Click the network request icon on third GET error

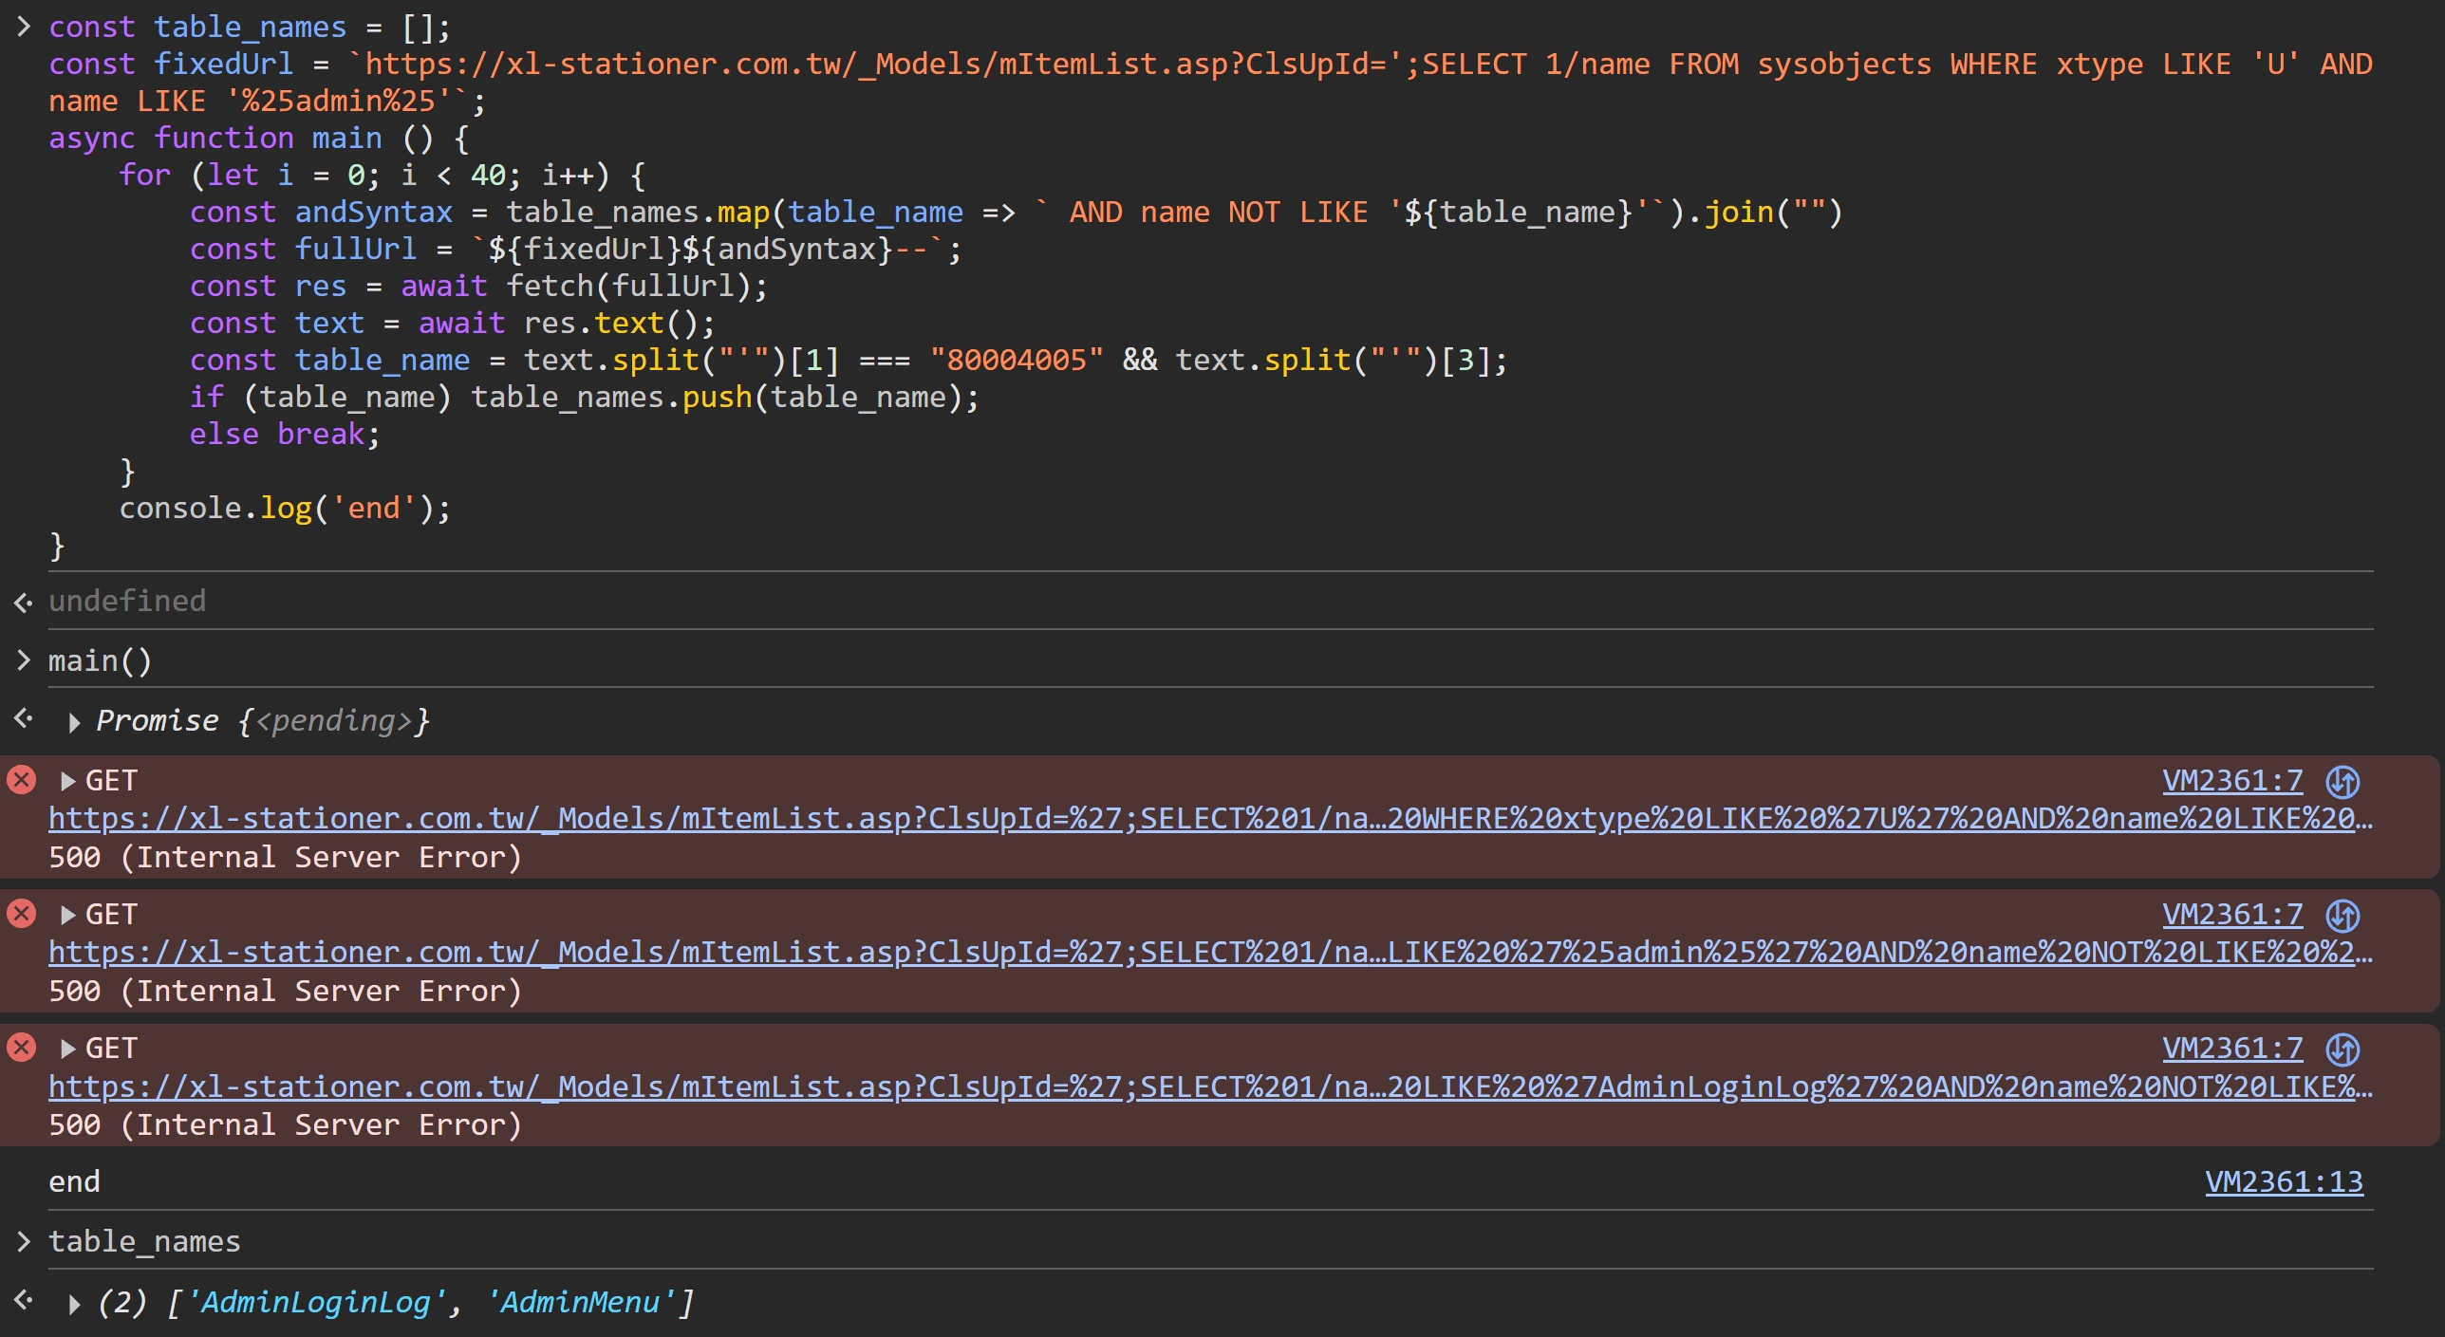[x=2342, y=1049]
